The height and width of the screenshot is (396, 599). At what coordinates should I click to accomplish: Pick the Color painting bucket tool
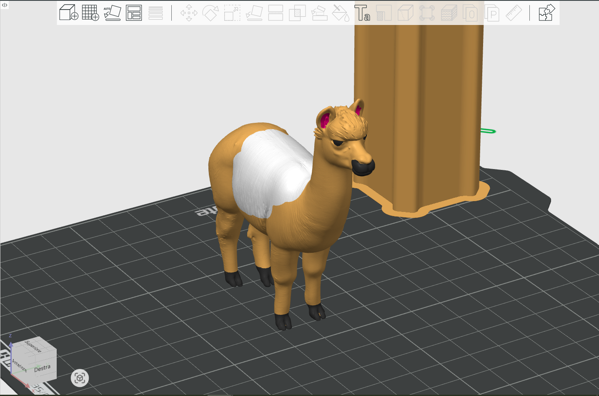click(341, 12)
